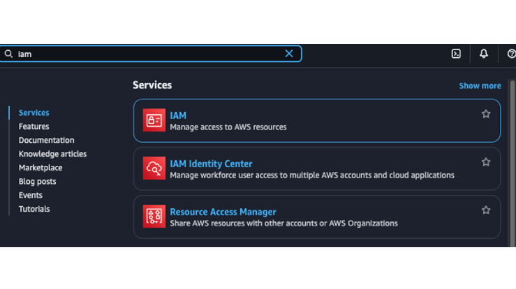Open the notifications bell

[484, 54]
